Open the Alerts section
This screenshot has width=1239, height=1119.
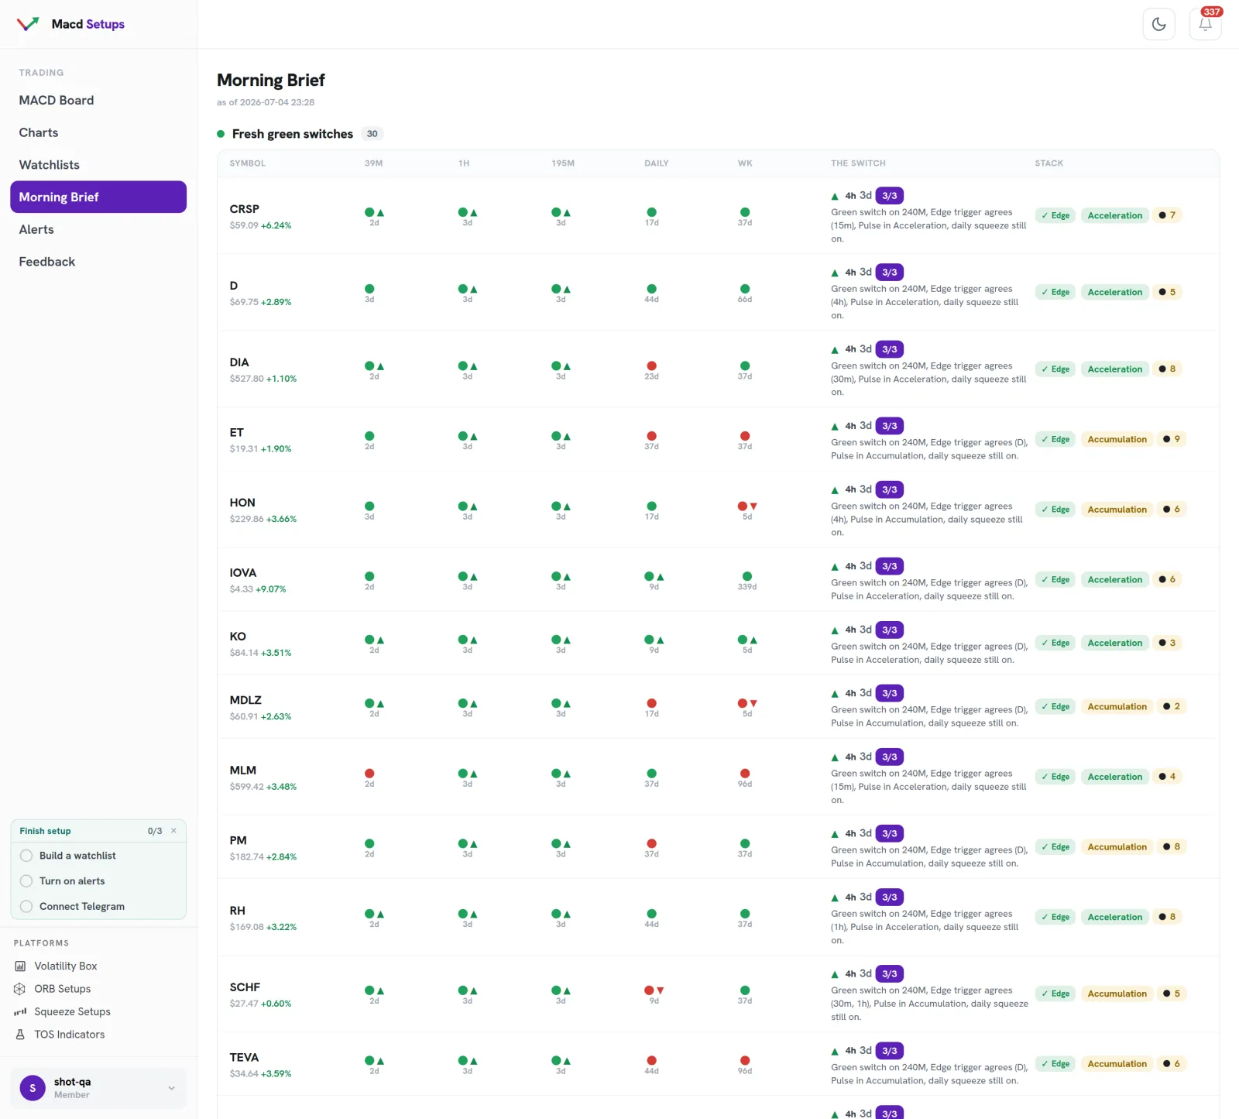36,229
